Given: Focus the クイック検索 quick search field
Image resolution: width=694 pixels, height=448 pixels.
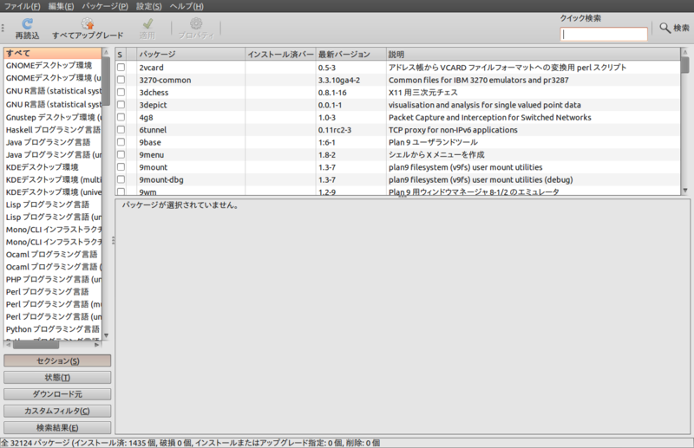Looking at the screenshot, I should point(604,34).
